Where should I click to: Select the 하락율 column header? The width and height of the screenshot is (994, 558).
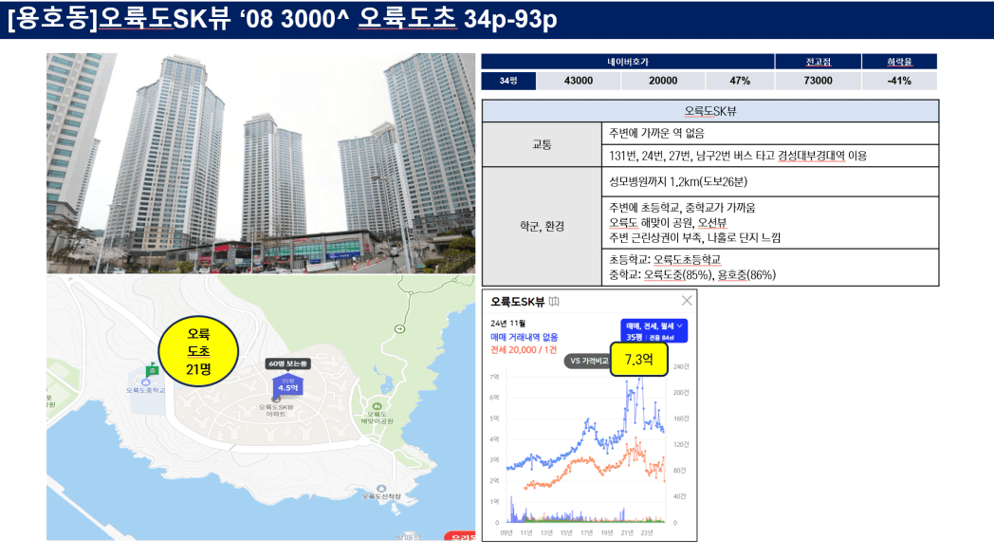coord(899,62)
